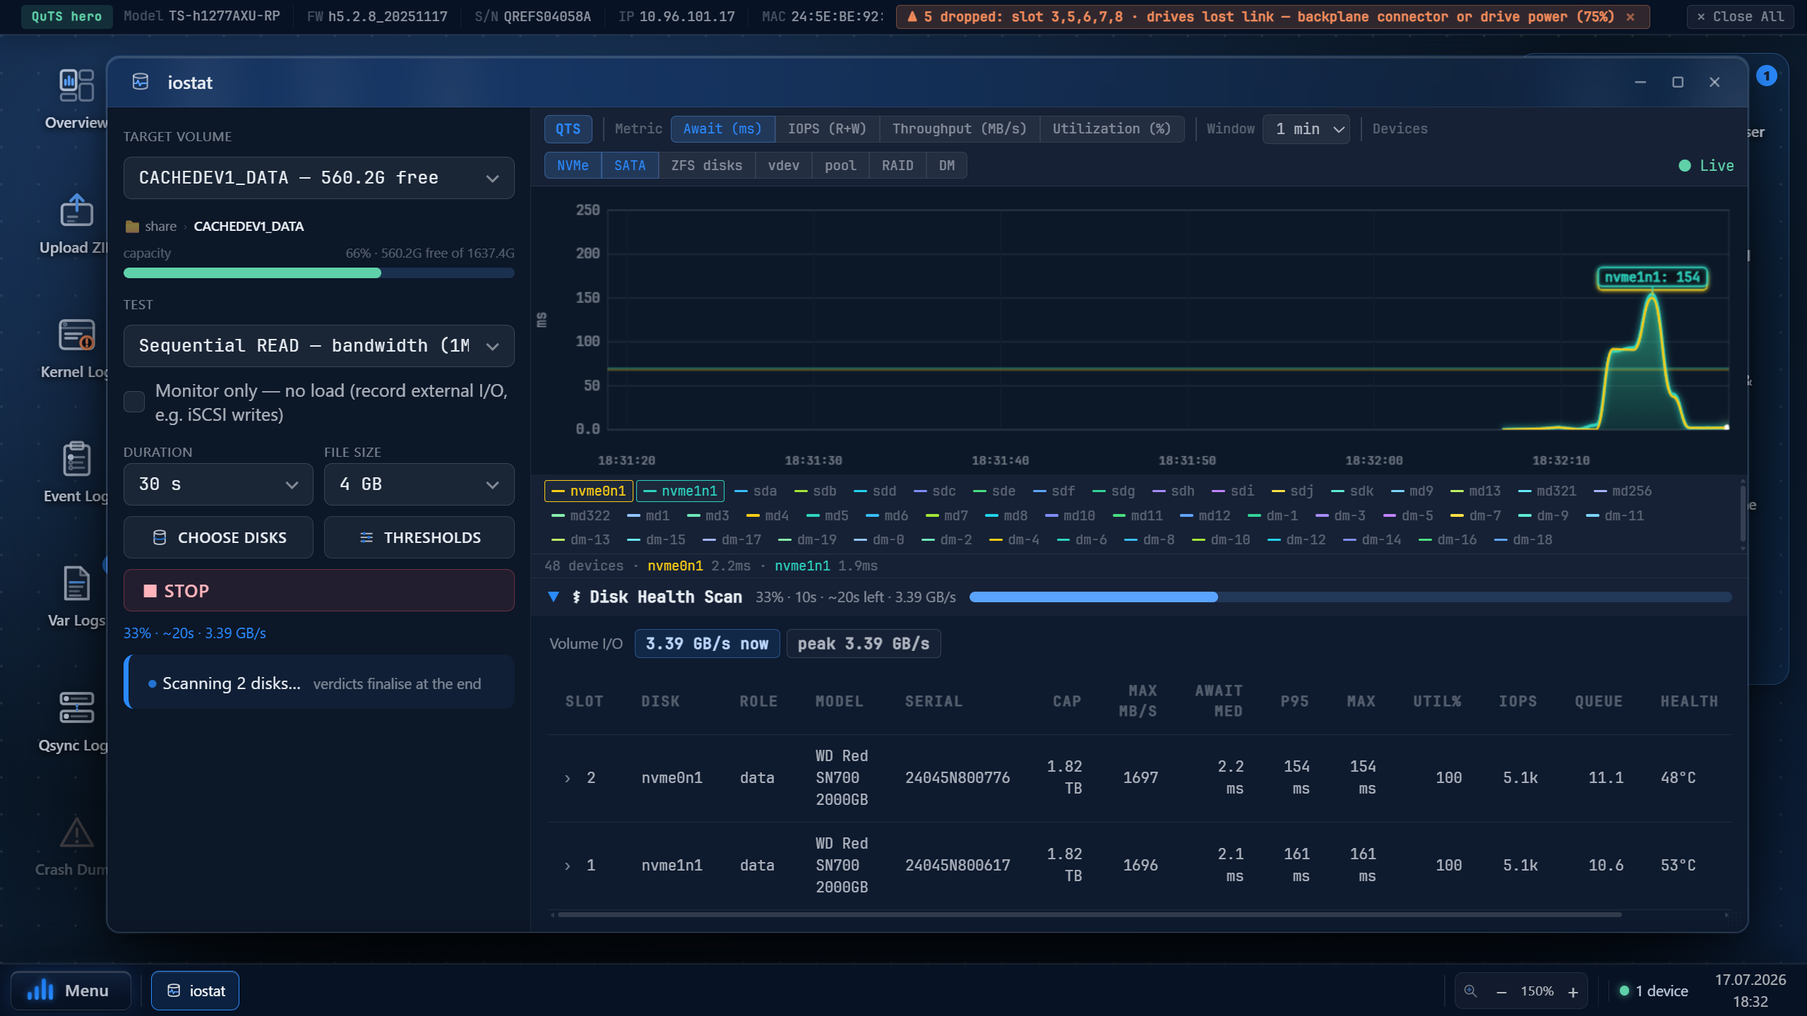Open the Qsync Log desktop icon
The image size is (1807, 1016).
(x=76, y=722)
